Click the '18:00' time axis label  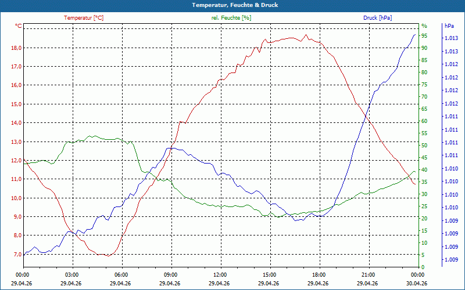319,274
